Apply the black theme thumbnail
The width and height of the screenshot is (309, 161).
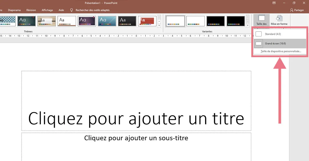(x=127, y=21)
